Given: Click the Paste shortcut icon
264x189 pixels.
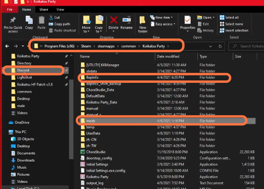Looking at the screenshot, I should tap(51, 30).
